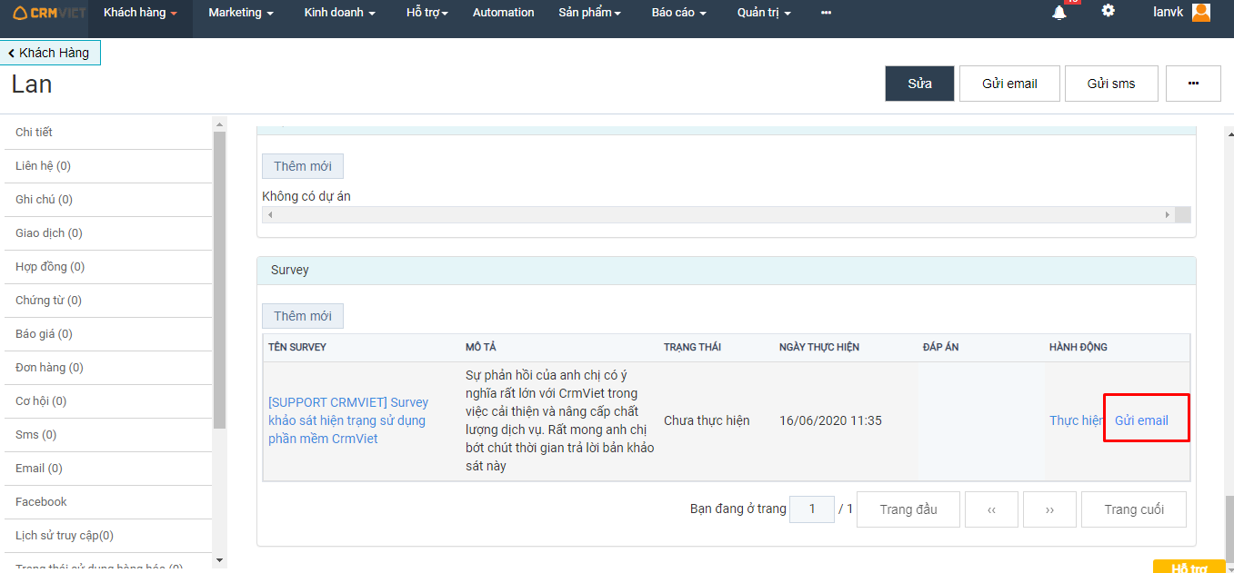Expand the Marketing dropdown menu
This screenshot has width=1234, height=573.
(x=241, y=13)
